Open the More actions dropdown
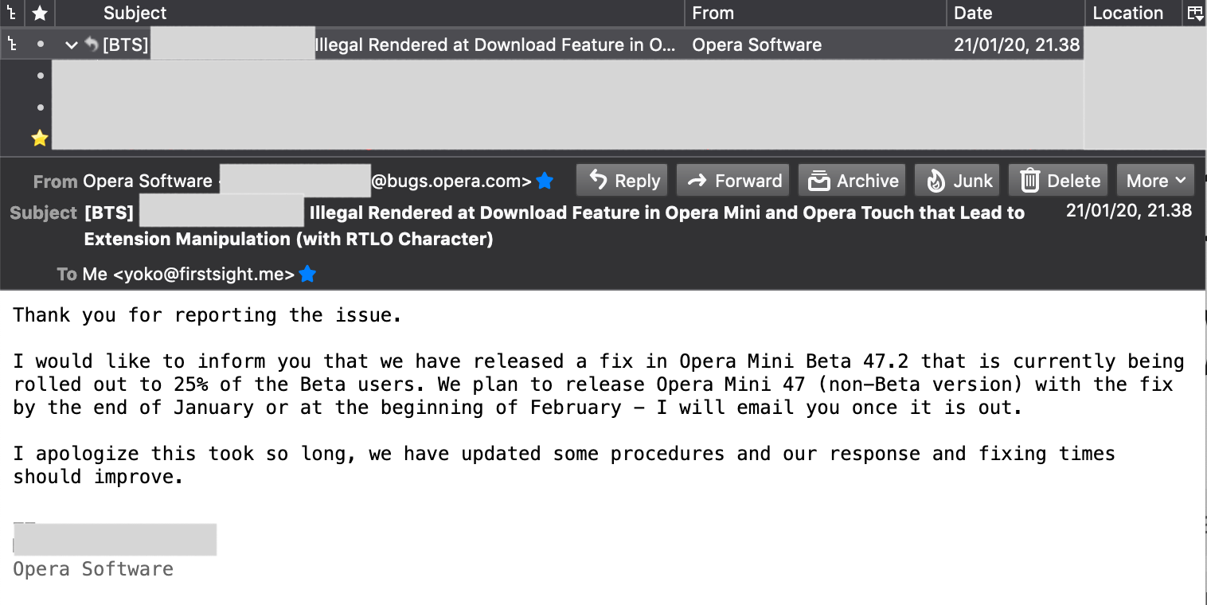The width and height of the screenshot is (1207, 605). click(x=1156, y=181)
